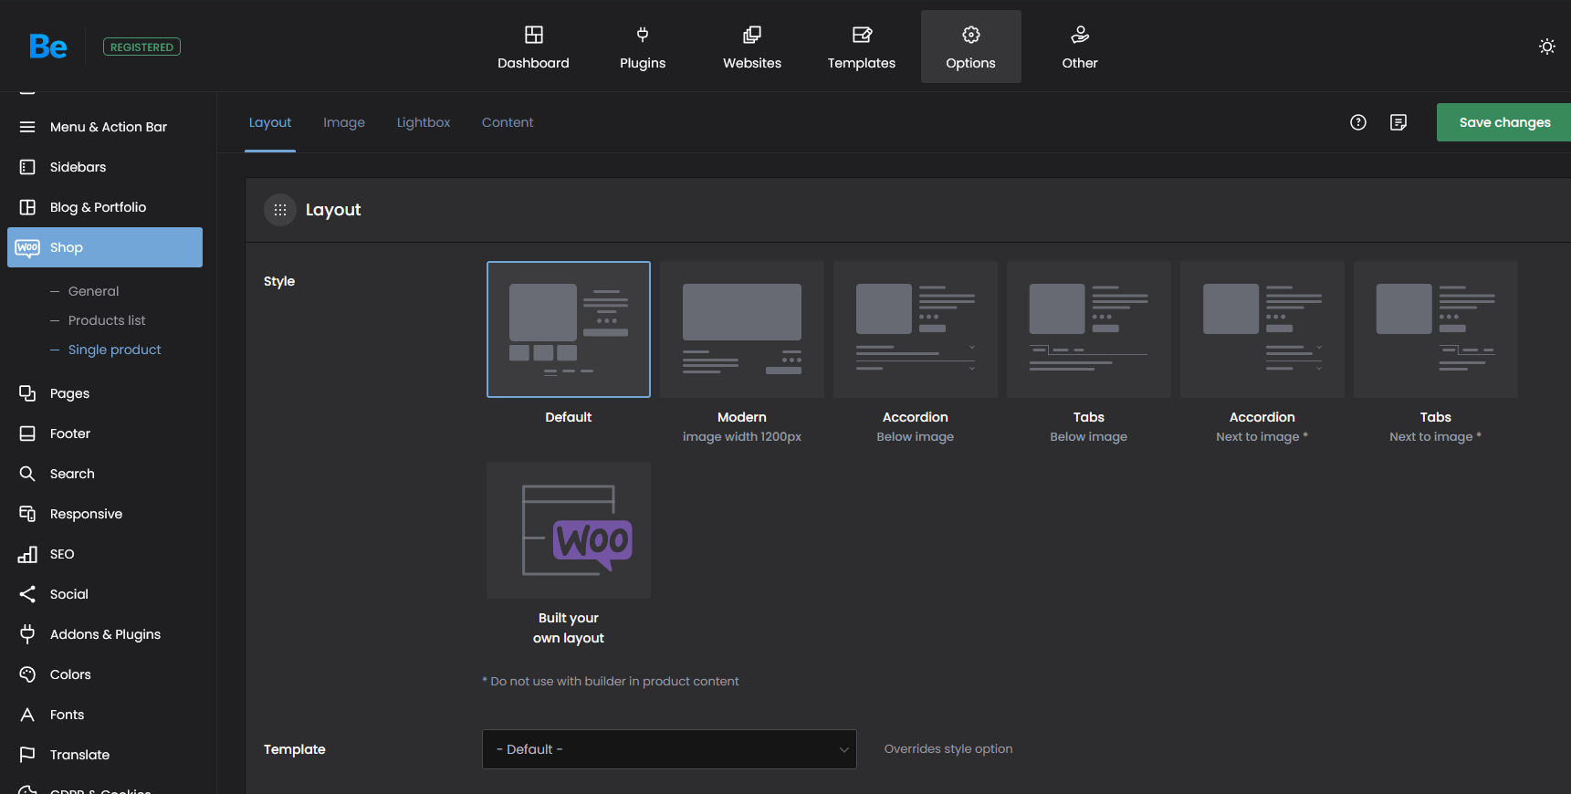Screen dimensions: 1571x794
Task: Choose the Modern layout style
Action: pyautogui.click(x=742, y=329)
